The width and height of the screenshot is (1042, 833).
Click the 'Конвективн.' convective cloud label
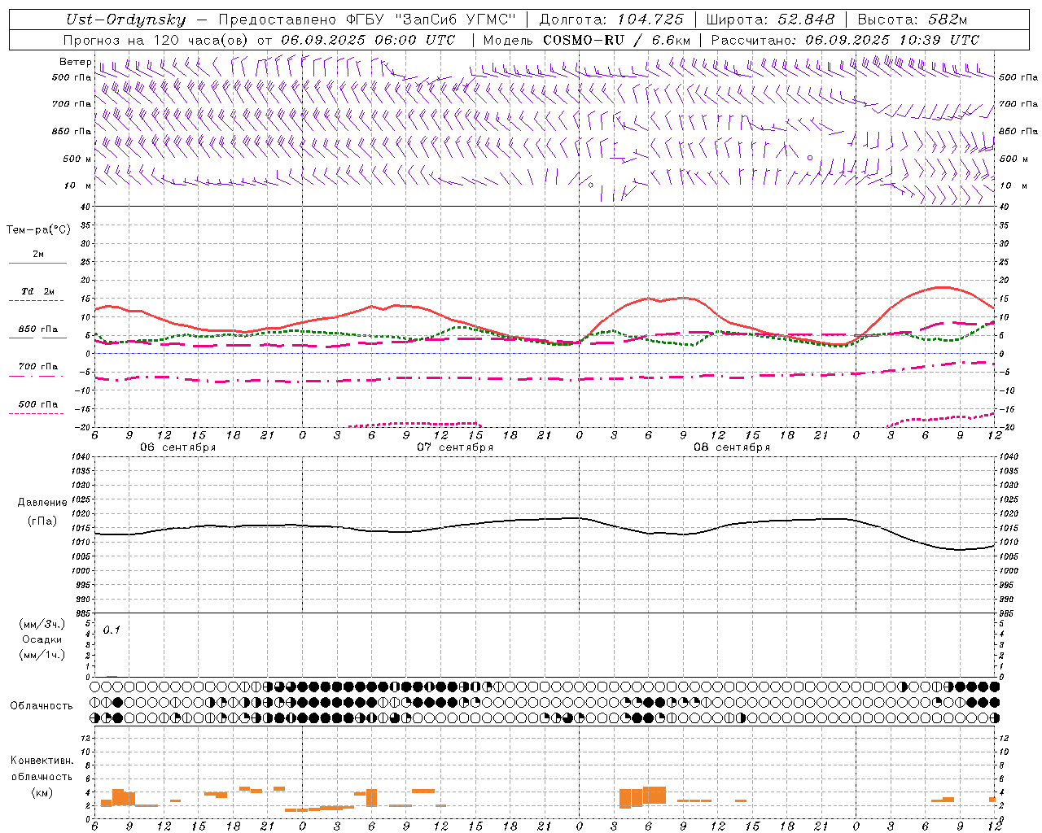[42, 761]
